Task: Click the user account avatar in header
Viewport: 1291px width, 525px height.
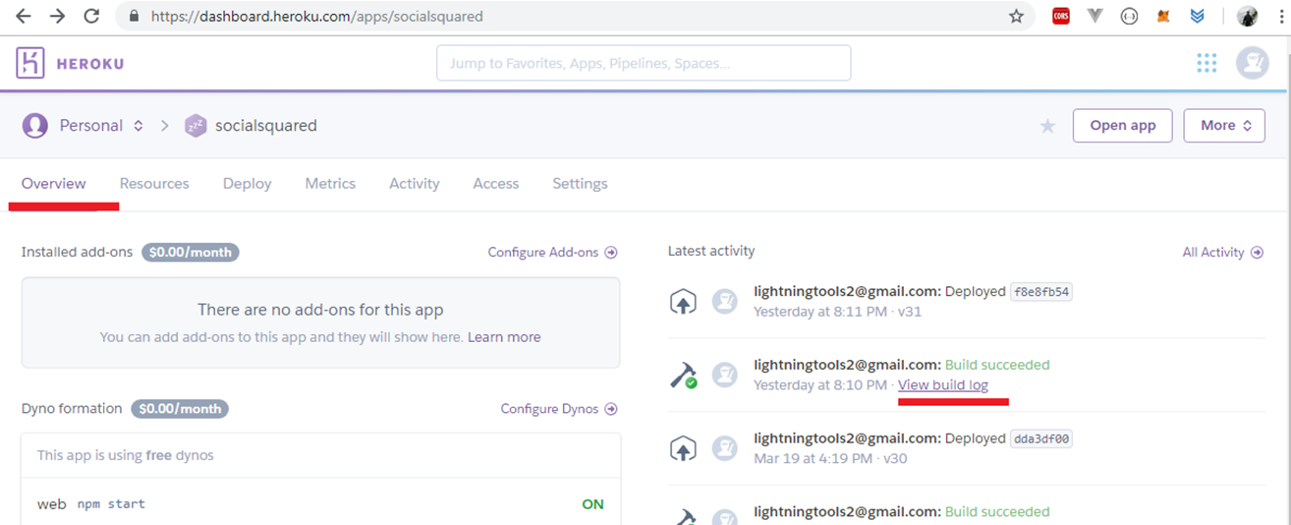Action: [1252, 63]
